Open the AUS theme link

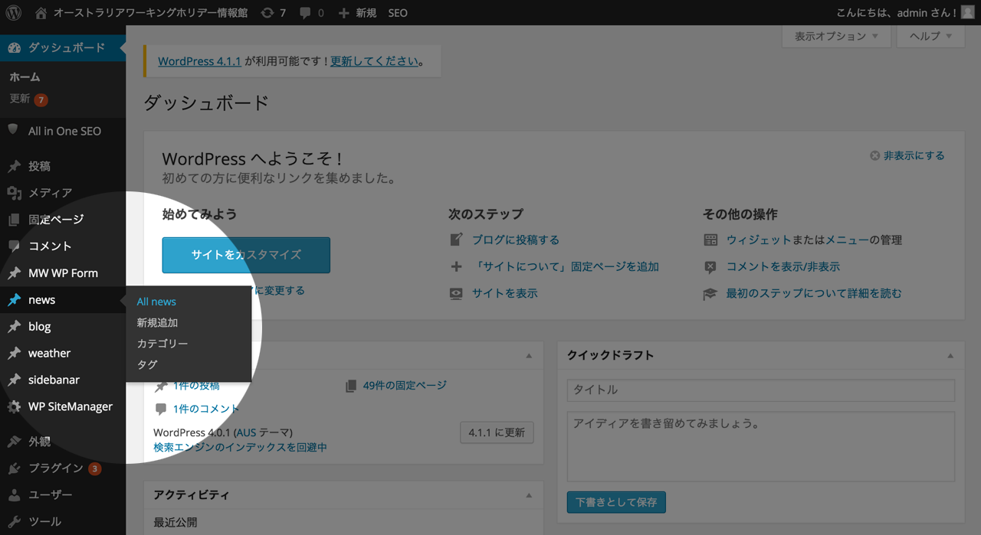tap(246, 432)
